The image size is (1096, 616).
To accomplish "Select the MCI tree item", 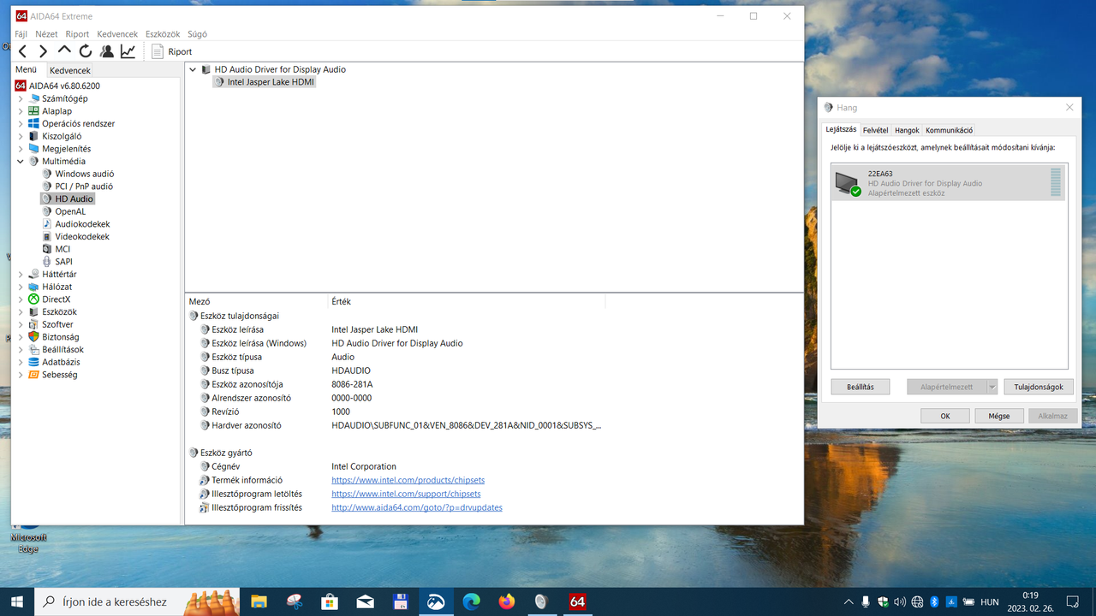I will pyautogui.click(x=63, y=249).
